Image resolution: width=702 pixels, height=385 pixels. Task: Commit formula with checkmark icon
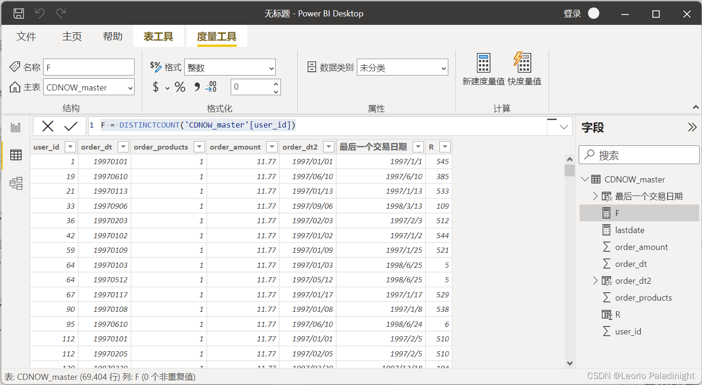[71, 126]
